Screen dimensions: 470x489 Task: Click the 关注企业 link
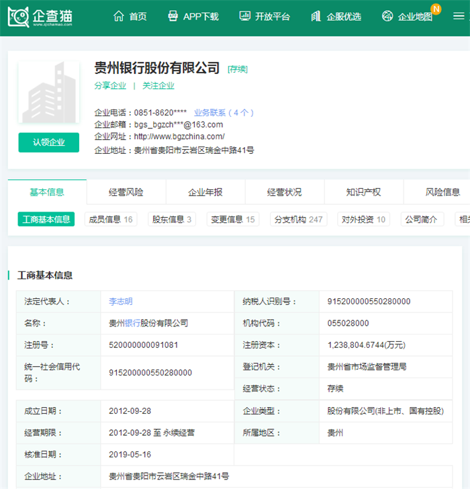(x=158, y=86)
